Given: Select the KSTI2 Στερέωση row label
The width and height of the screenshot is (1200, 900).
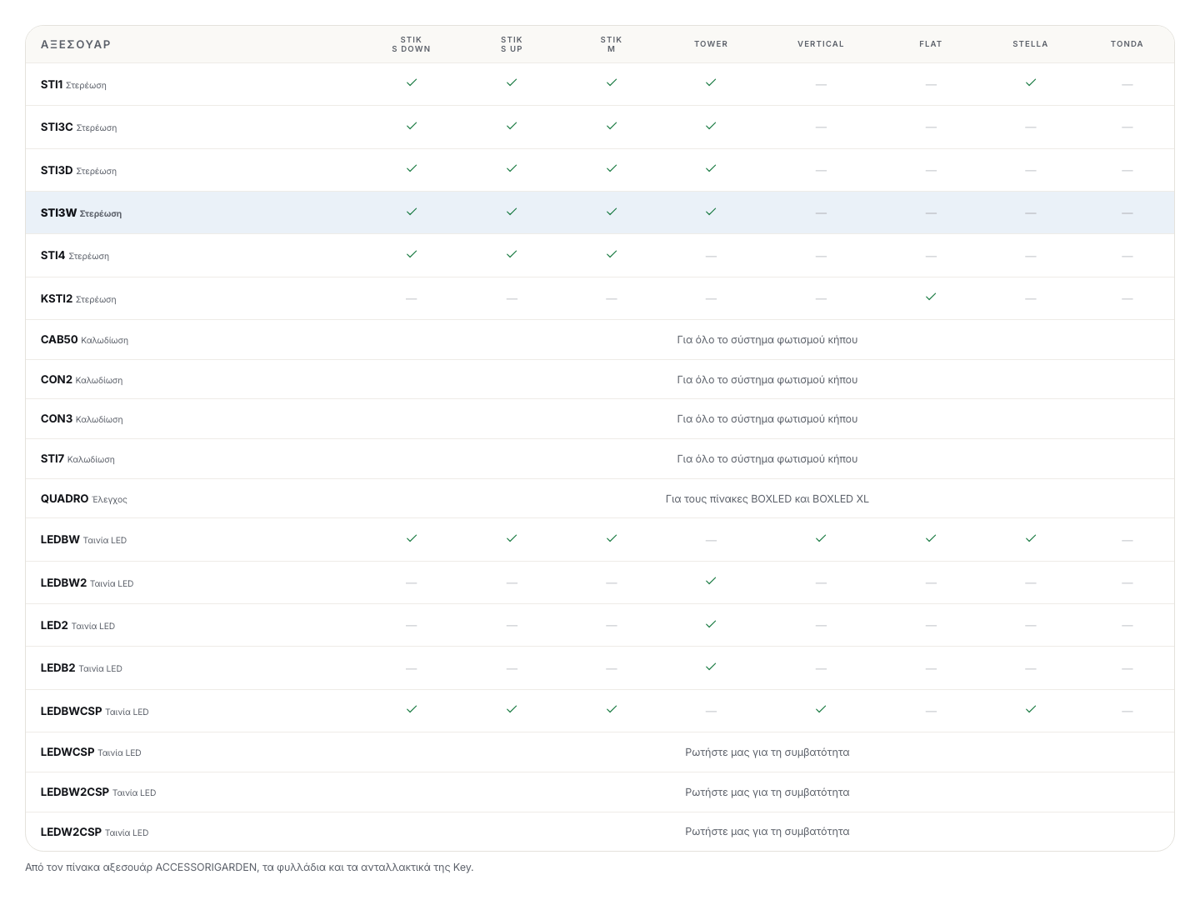Looking at the screenshot, I should [x=78, y=298].
